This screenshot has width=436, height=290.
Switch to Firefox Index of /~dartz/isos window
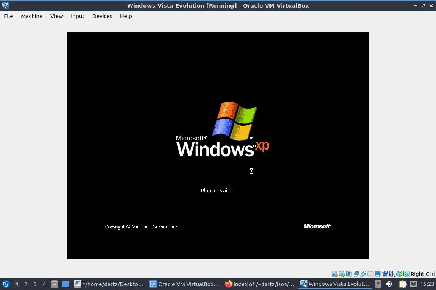[x=259, y=284]
